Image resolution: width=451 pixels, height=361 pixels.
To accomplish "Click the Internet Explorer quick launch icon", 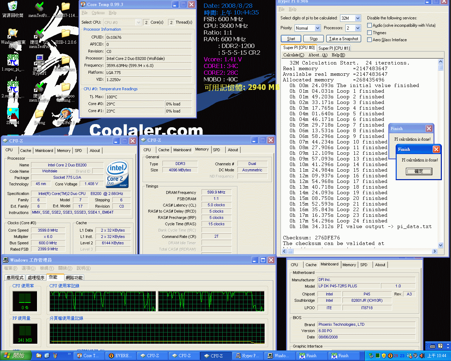I will tap(47, 356).
